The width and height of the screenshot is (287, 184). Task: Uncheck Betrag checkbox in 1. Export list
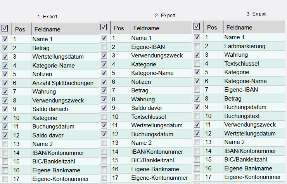coord(5,48)
